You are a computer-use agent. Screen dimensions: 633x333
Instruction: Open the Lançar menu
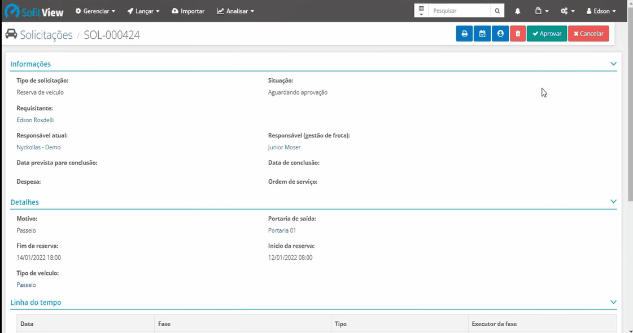coord(143,11)
